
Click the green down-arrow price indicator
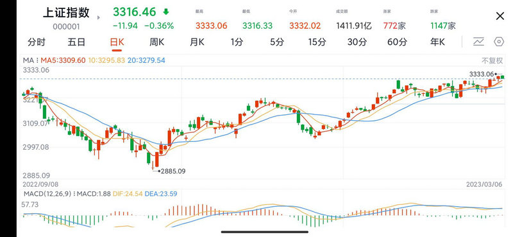pos(166,12)
